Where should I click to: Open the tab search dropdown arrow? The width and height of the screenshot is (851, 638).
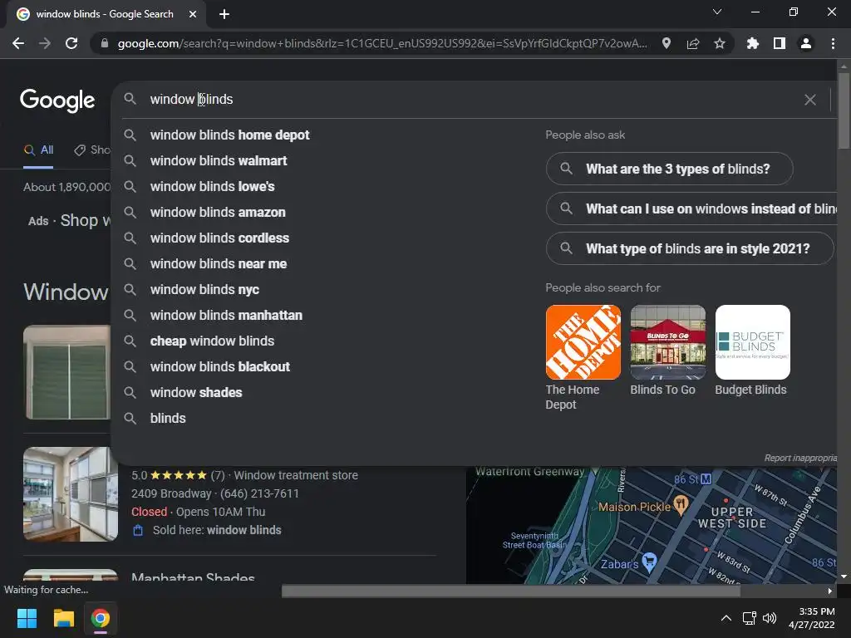point(717,12)
